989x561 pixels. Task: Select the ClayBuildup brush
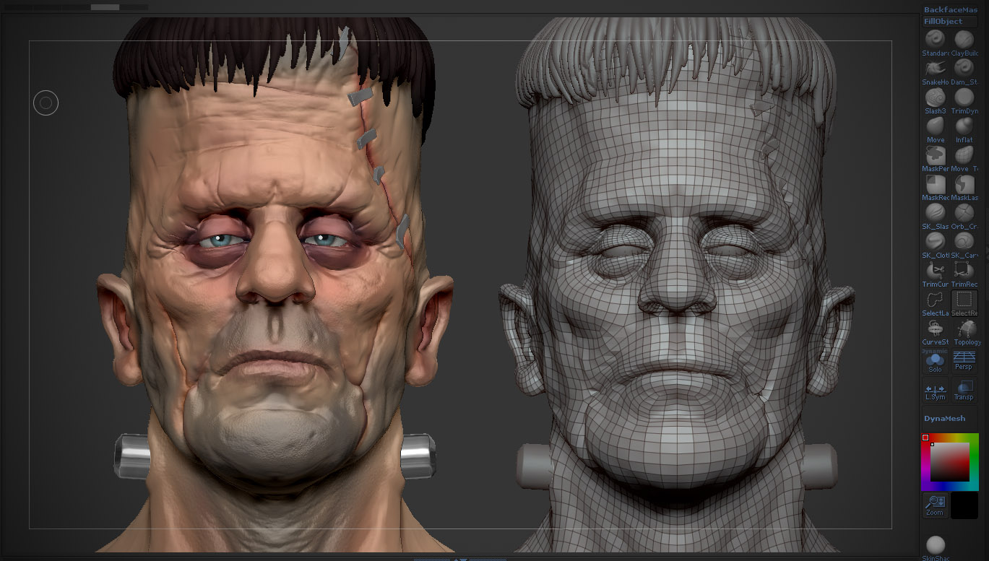click(x=964, y=43)
